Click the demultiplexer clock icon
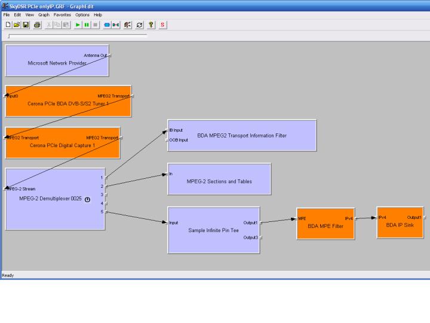The image size is (430, 323). coord(87,200)
